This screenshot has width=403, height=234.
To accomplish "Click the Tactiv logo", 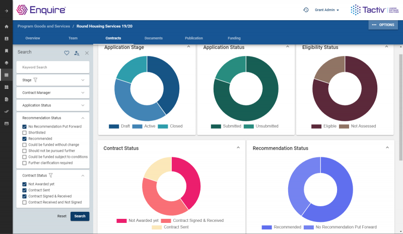I will pyautogui.click(x=374, y=10).
